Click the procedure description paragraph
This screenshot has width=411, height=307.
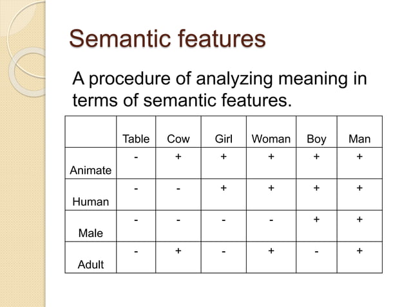coord(220,89)
